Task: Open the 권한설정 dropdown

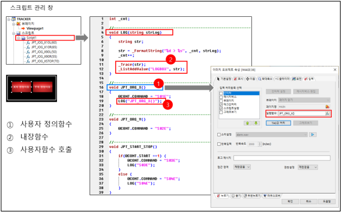Action: 307,167
